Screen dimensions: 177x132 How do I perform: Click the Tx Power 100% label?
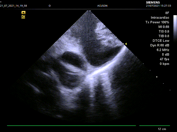click(157, 22)
